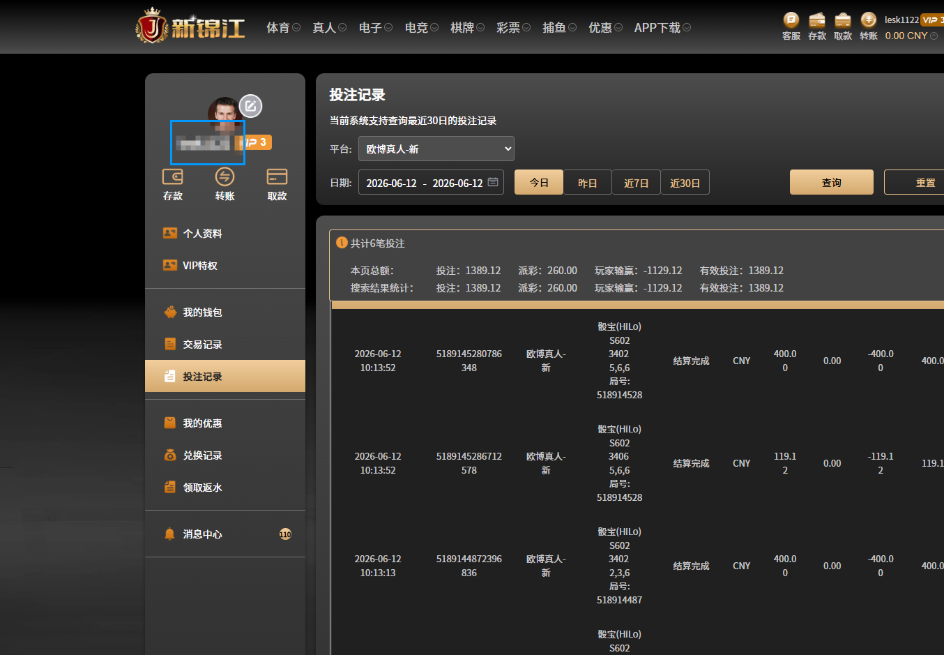Click order number 5189145286712578
Screen dimensions: 944x655
(469, 463)
